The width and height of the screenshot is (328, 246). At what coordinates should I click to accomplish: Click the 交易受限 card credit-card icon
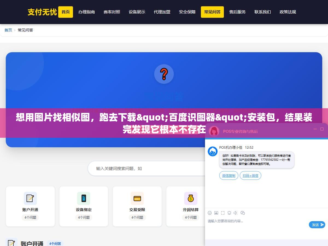pyautogui.click(x=137, y=198)
